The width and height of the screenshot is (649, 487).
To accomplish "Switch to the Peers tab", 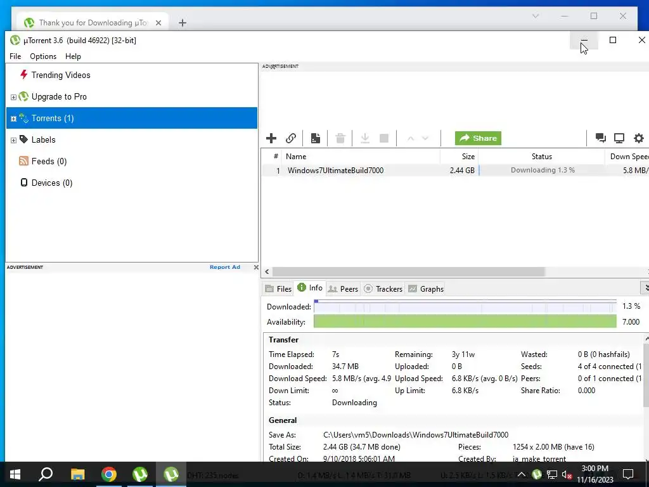I will click(x=343, y=289).
